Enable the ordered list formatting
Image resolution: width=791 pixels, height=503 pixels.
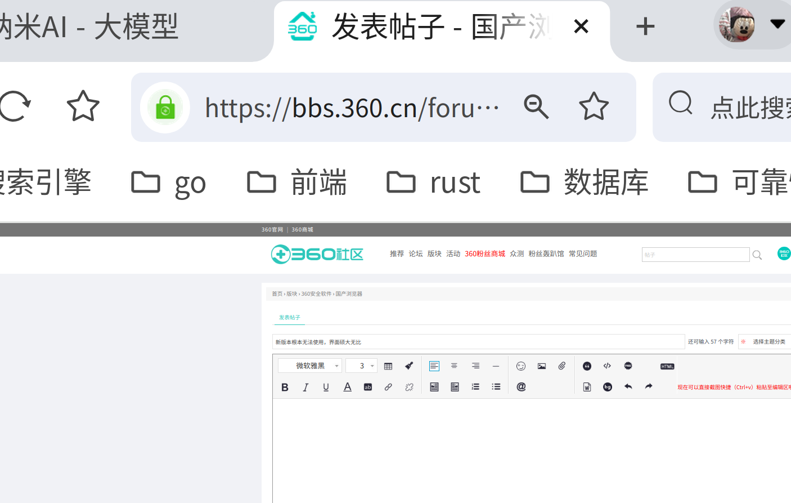(x=475, y=387)
